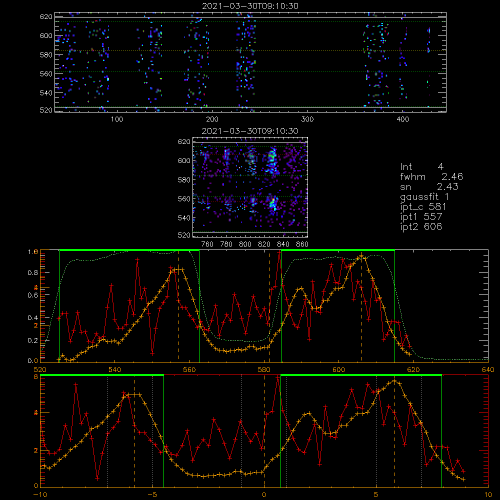
Task: Click x-axis label 400 of top spectrogram
Action: tap(402, 119)
